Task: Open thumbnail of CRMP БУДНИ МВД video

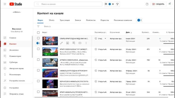Action: pos(50,41)
